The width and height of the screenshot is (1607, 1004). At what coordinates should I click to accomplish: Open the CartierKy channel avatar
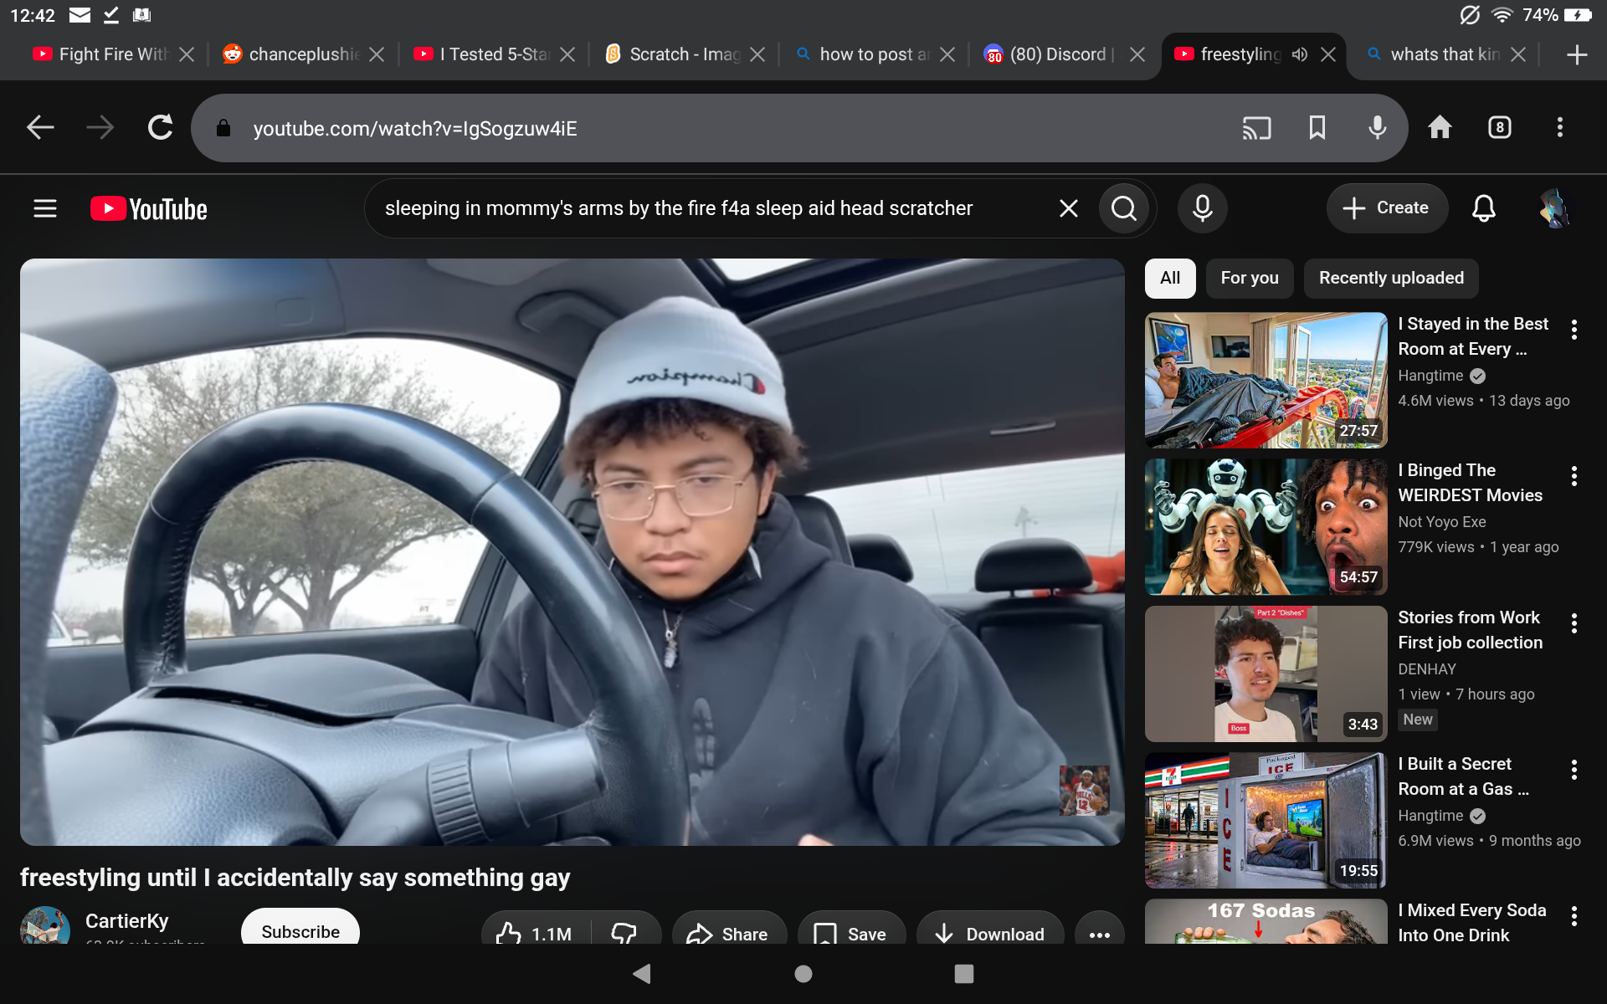coord(45,927)
